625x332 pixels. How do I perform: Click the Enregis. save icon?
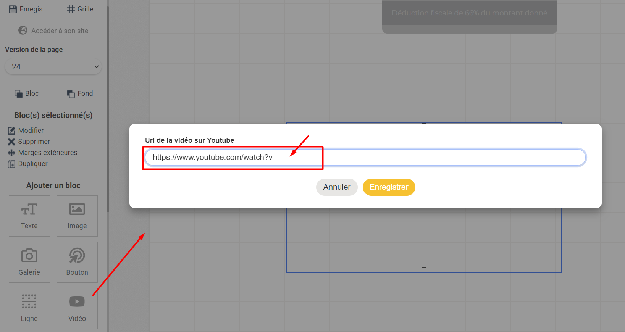13,9
